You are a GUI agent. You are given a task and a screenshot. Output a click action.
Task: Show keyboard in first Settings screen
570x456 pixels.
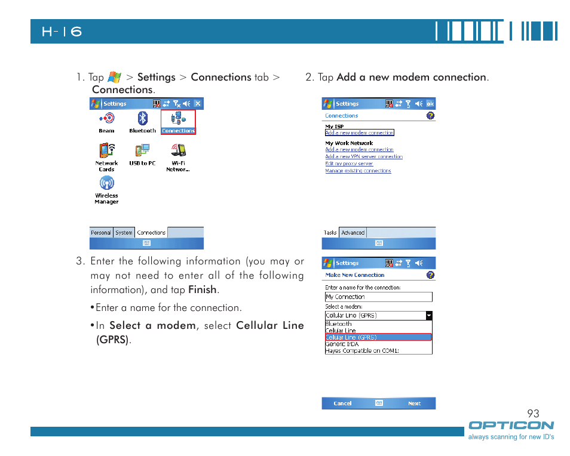coord(146,243)
